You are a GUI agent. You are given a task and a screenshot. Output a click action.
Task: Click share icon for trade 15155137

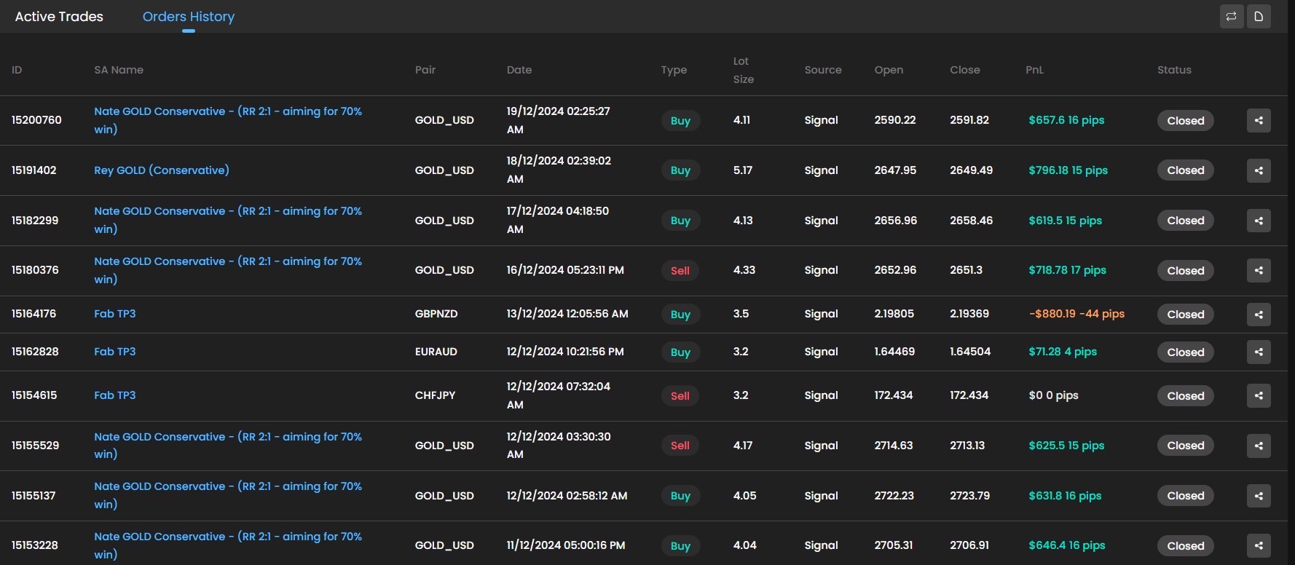tap(1259, 496)
